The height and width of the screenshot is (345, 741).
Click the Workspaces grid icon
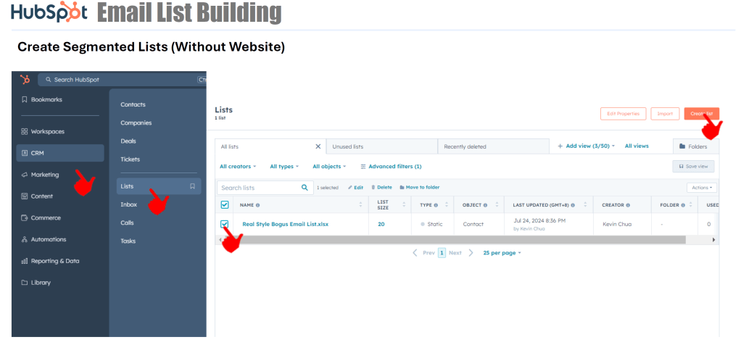point(24,131)
